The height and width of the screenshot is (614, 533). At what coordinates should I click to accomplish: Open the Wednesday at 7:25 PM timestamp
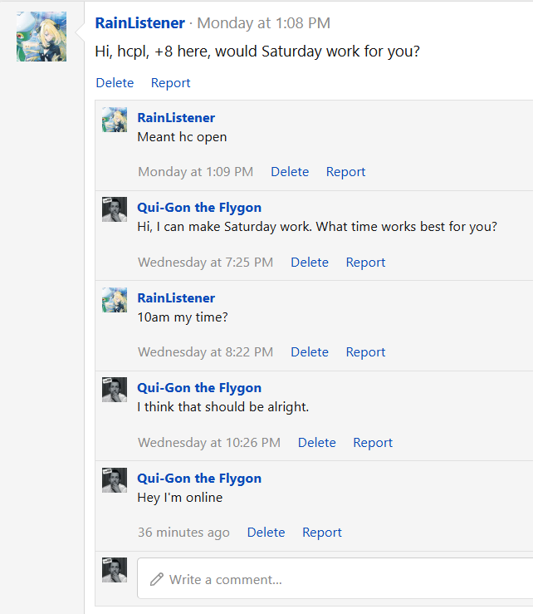click(x=205, y=263)
